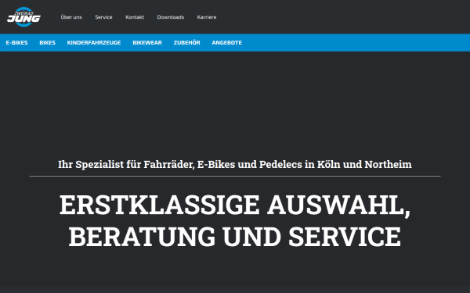Click the Zweirad Jung logo
This screenshot has width=470, height=293.
(23, 17)
